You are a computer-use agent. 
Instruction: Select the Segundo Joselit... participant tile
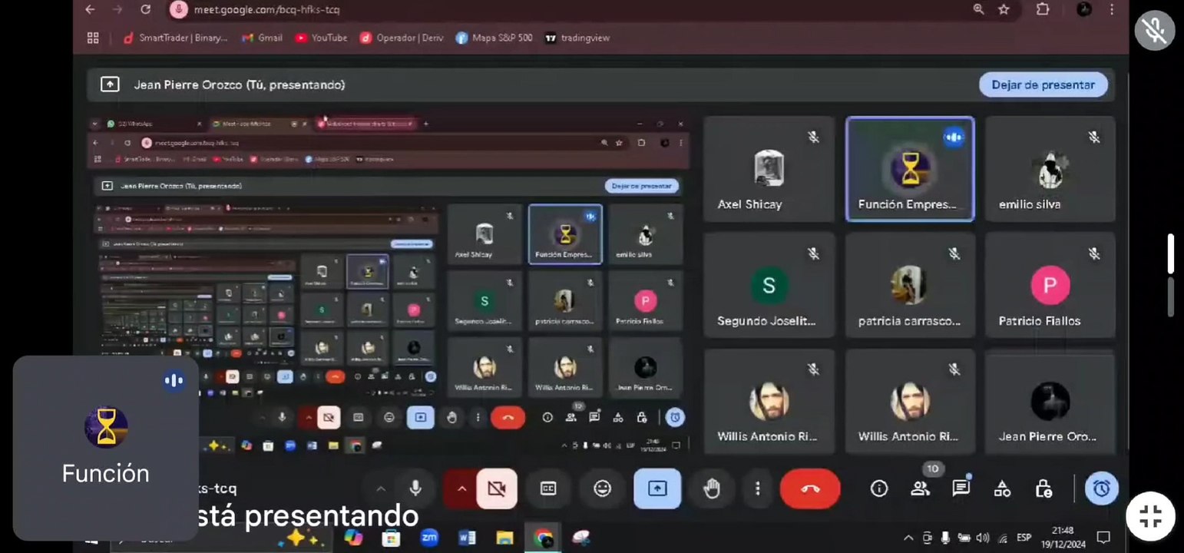[768, 285]
